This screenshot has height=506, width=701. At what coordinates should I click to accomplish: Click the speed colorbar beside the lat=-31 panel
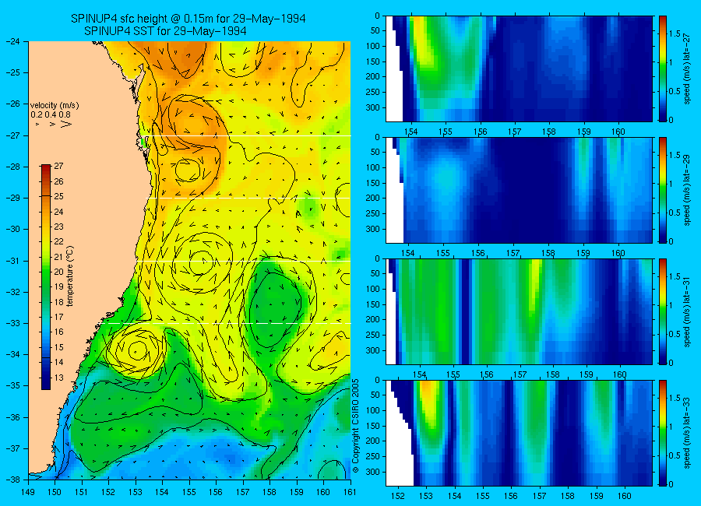pyautogui.click(x=663, y=312)
